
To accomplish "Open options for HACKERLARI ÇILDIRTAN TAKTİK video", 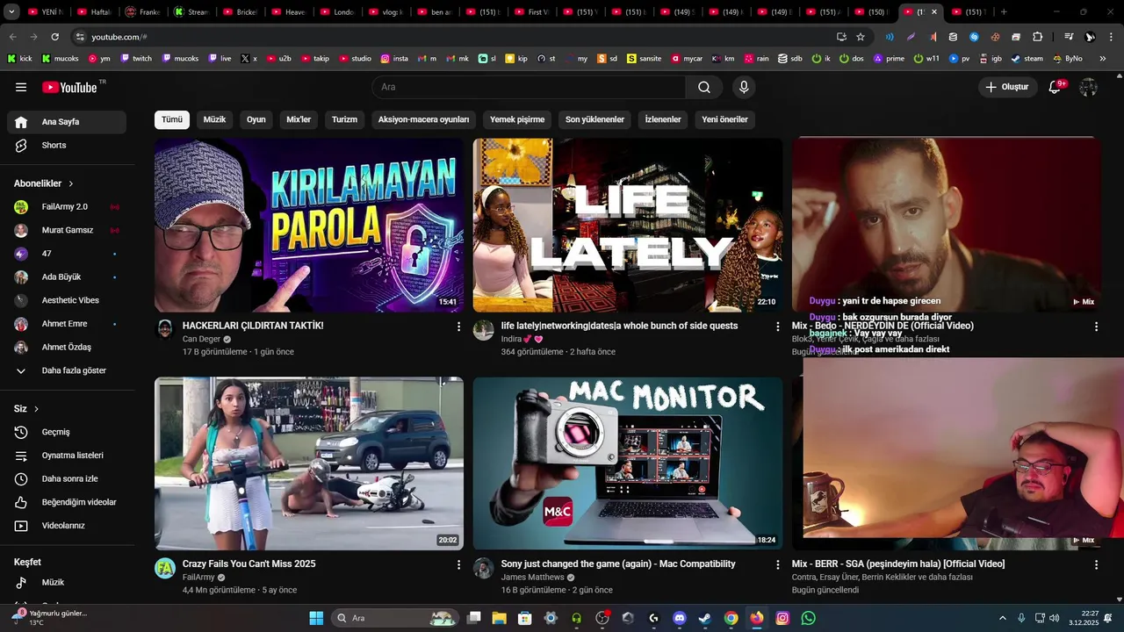I will point(458,327).
